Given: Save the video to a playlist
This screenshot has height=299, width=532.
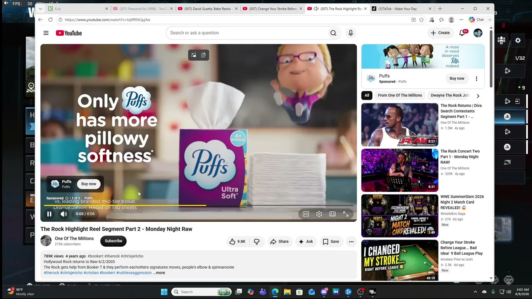Looking at the screenshot, I should tap(331, 241).
